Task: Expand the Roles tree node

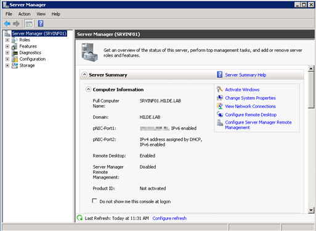Action: (x=7, y=40)
